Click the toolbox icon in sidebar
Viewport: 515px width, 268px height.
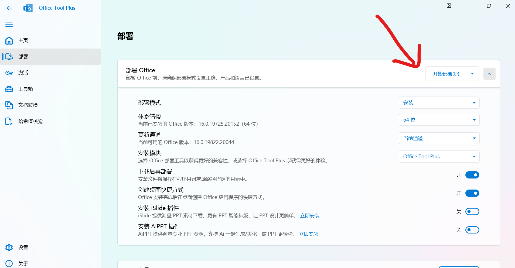(9, 89)
